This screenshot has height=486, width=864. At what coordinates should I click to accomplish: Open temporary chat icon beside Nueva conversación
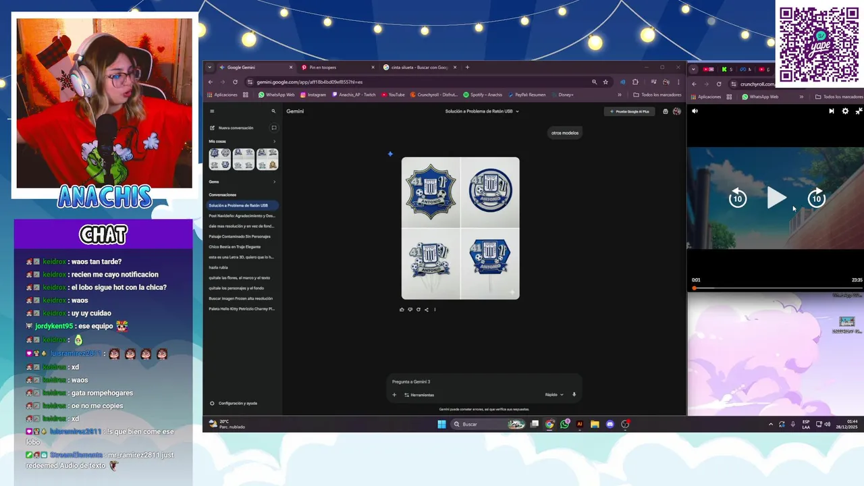click(274, 128)
